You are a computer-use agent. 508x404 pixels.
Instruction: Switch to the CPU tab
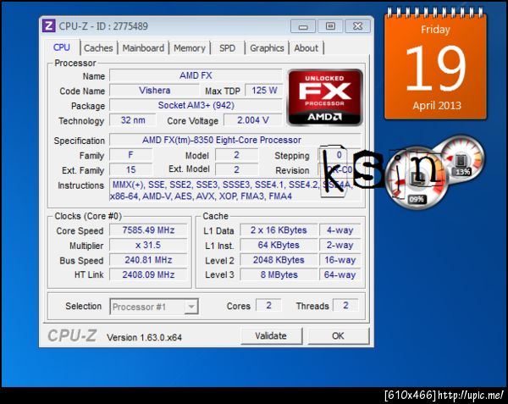click(62, 47)
